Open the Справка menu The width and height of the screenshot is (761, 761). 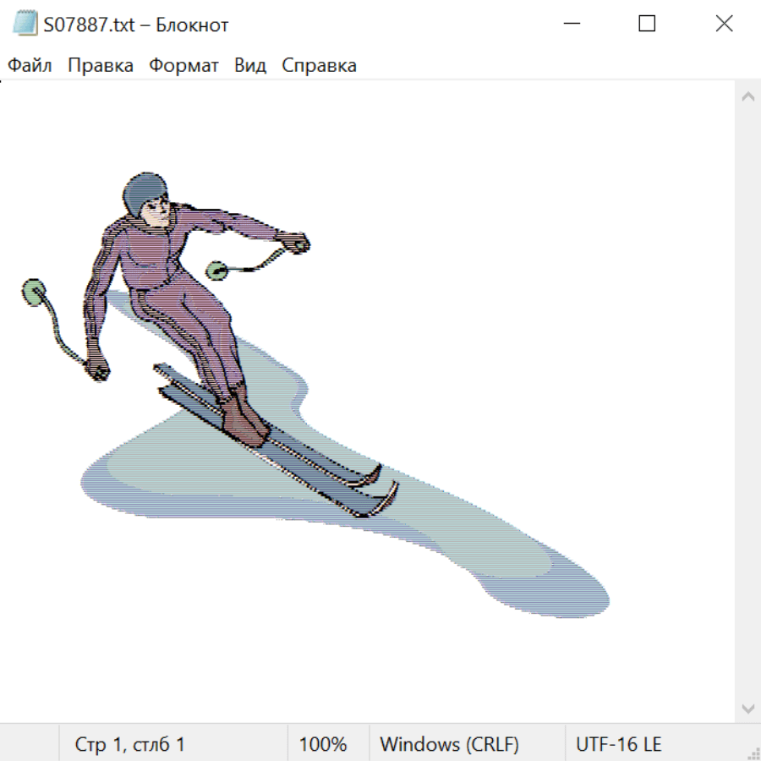click(x=319, y=65)
